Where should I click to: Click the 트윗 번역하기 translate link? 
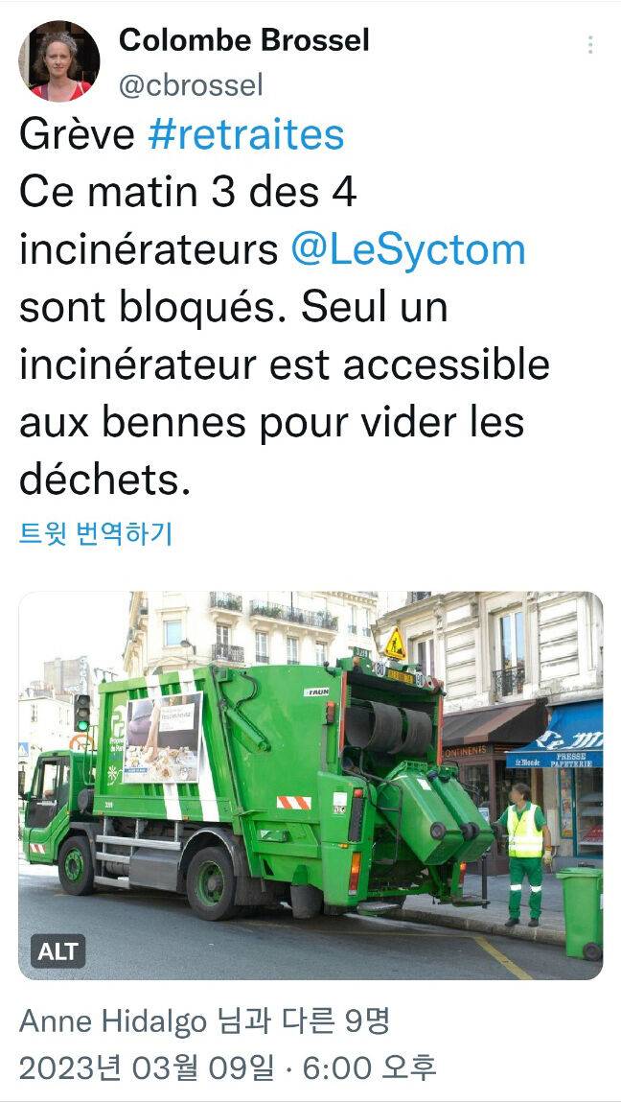pos(96,535)
